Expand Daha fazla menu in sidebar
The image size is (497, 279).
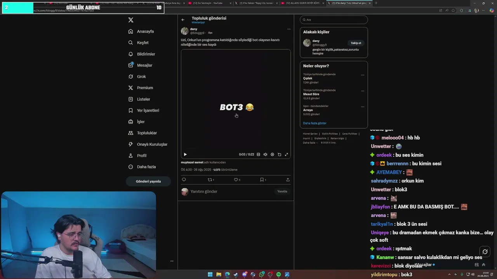142,167
